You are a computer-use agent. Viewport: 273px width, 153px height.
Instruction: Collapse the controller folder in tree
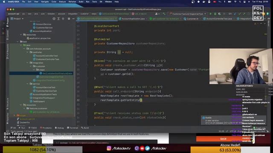pos(27,52)
